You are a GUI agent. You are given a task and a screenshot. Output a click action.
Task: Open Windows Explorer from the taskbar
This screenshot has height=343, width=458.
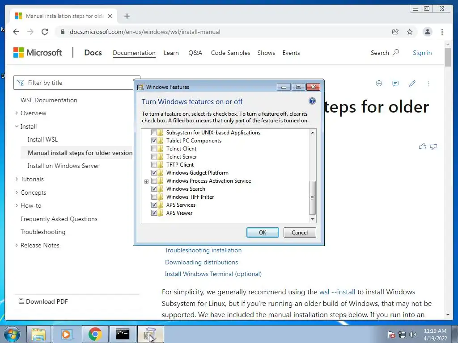(x=39, y=334)
